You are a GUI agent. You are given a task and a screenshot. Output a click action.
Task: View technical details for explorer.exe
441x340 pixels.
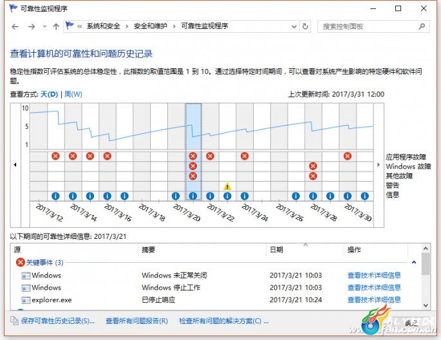pos(374,300)
